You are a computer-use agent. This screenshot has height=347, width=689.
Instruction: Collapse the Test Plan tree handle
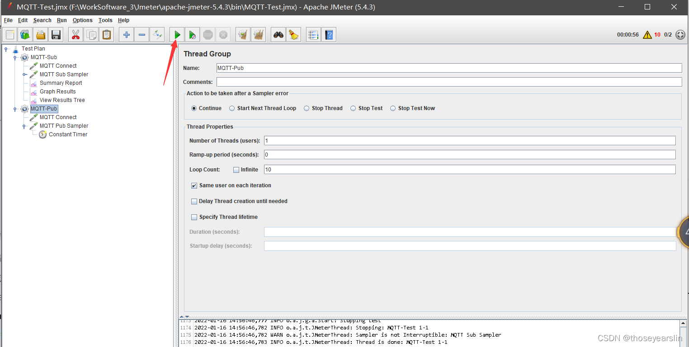[x=6, y=49]
